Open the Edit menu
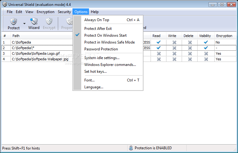Image resolution: width=238 pixels, height=153 pixels. tap(19, 12)
